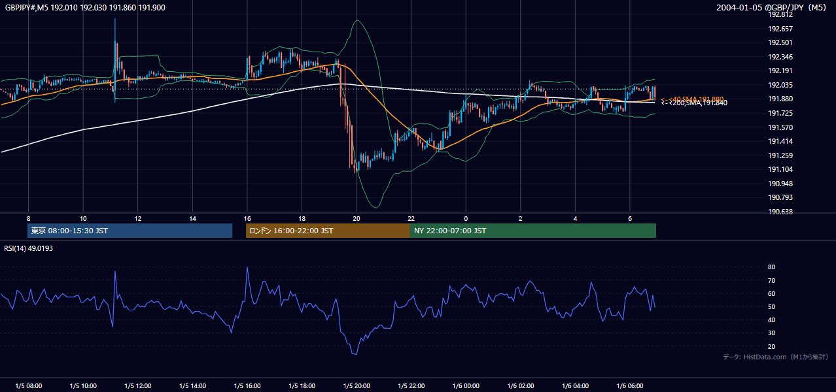Click RSI scale value 70
Viewport: 836px width, 392px height.
click(772, 280)
